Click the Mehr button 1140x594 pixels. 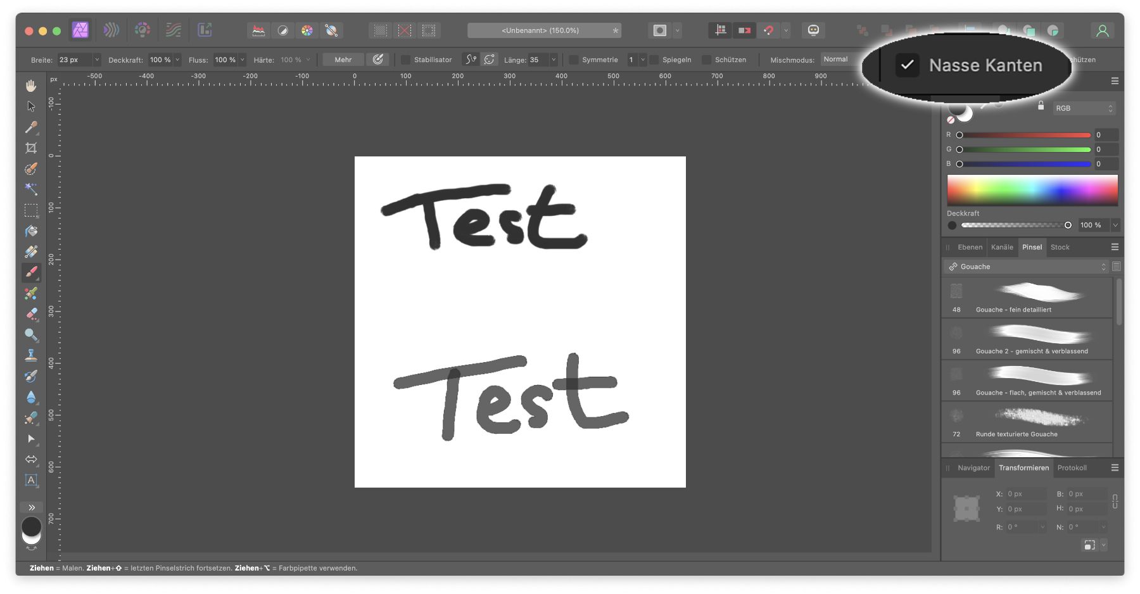coord(343,60)
